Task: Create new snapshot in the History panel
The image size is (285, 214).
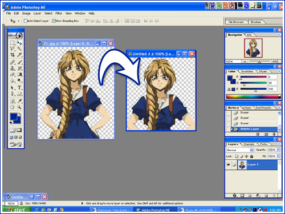Action: click(266, 134)
